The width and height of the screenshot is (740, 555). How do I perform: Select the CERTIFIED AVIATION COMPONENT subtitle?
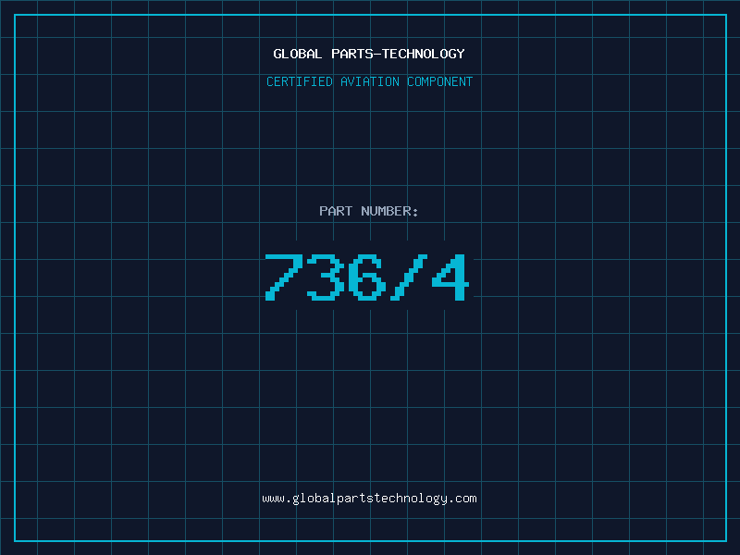coord(369,81)
